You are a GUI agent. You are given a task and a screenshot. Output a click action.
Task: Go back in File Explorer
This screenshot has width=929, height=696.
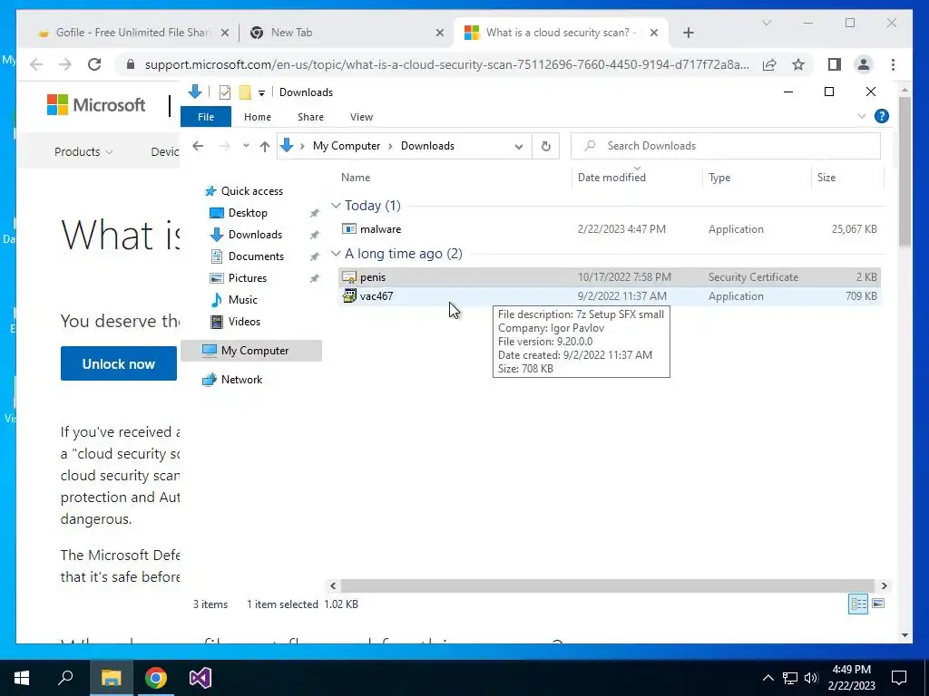click(x=198, y=146)
